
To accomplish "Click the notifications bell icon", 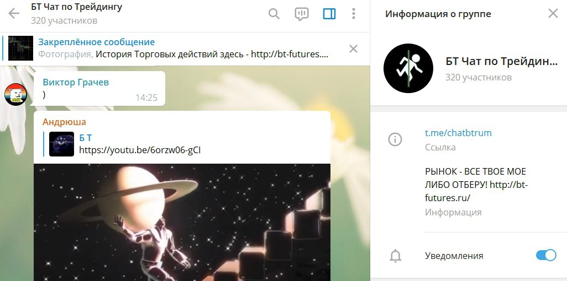I will click(395, 256).
